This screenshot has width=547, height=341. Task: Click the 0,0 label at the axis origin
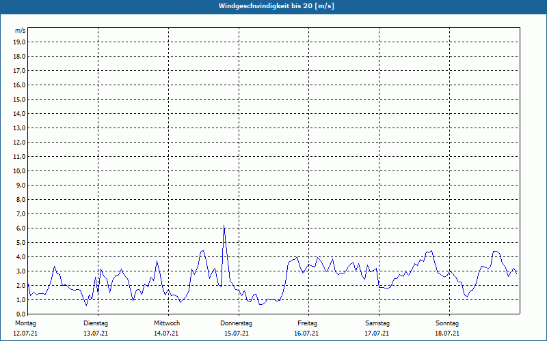click(20, 314)
